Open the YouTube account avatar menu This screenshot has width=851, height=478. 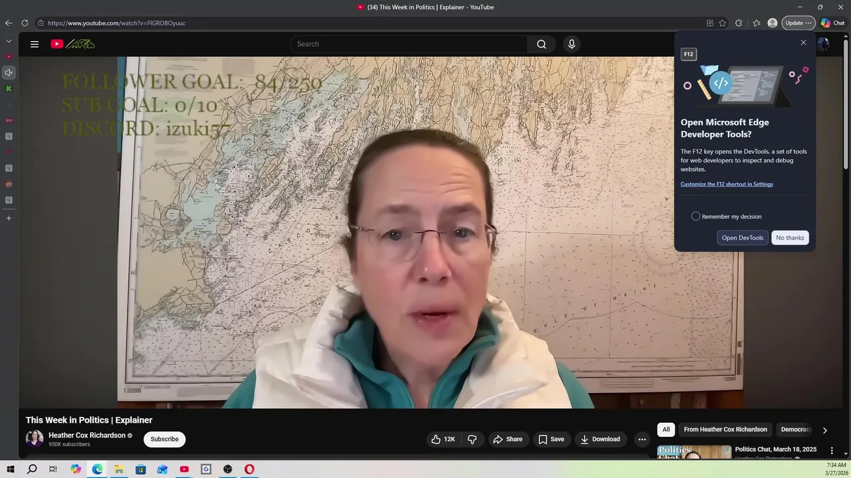(823, 44)
